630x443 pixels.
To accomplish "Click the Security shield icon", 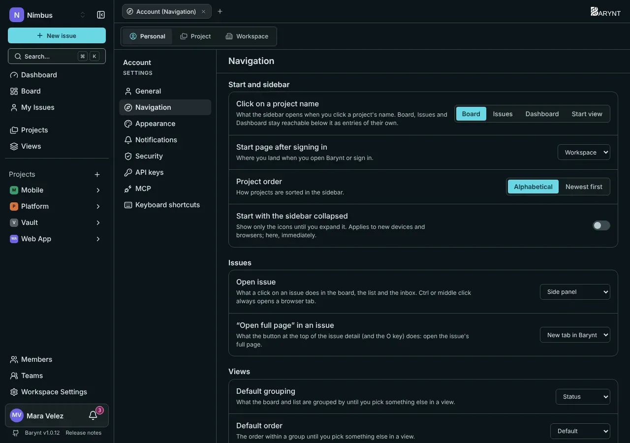I will pos(128,156).
